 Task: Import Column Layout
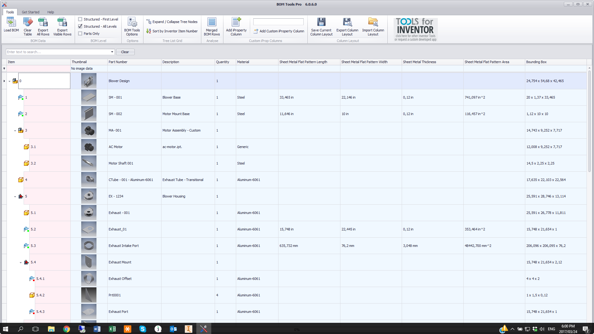(x=373, y=26)
